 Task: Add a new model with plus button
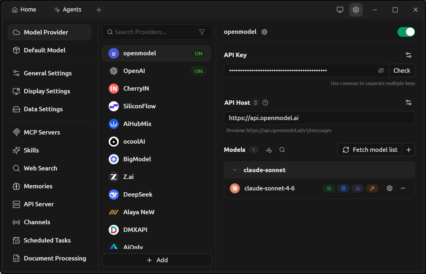pos(409,150)
